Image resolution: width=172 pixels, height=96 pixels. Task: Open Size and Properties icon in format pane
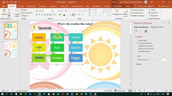click(146, 31)
